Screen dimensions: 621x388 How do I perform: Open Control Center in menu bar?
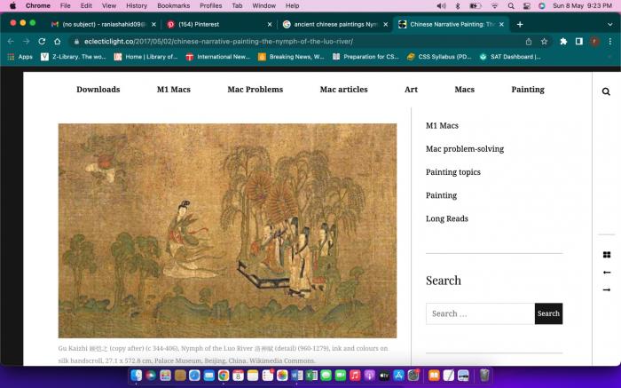tap(526, 6)
